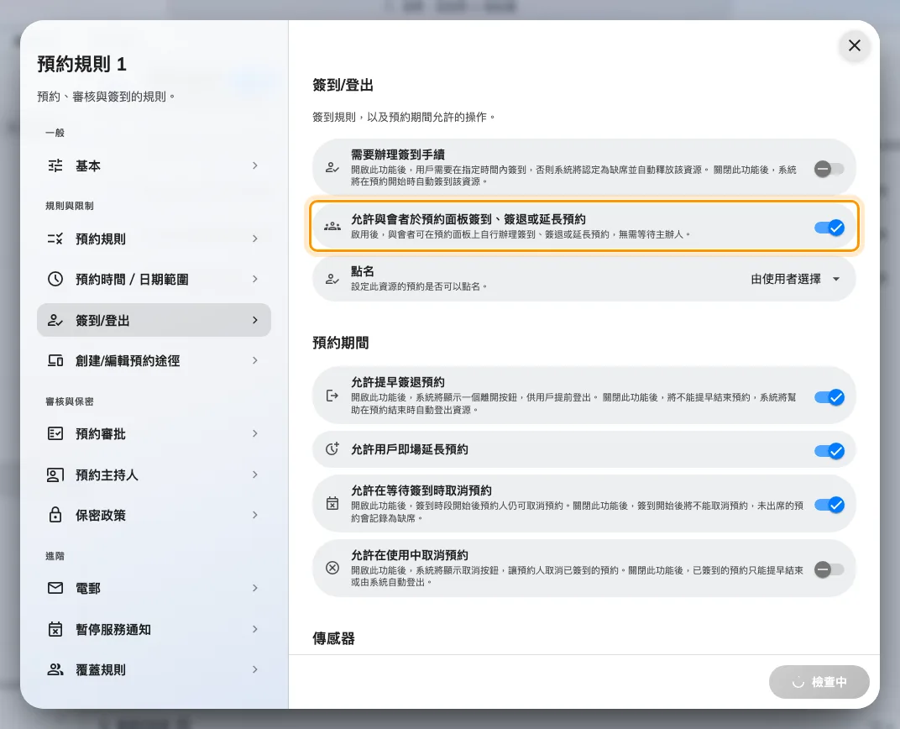Click the circled-x icon in 允許在使用中取消預約 row
900x729 pixels.
coord(332,568)
